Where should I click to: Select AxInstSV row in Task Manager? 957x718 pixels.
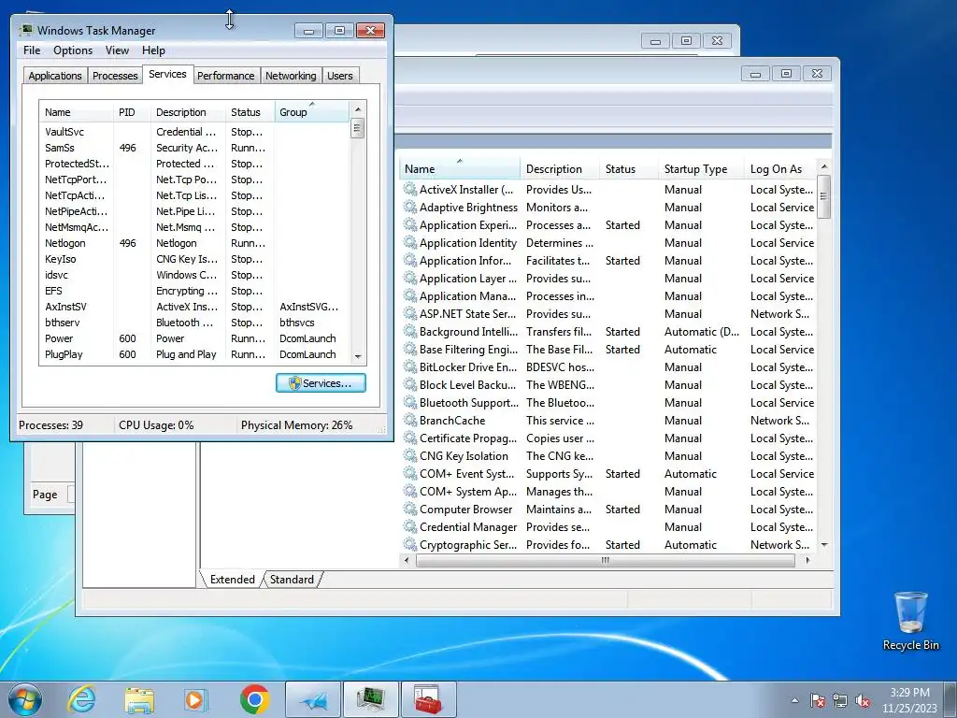(194, 307)
